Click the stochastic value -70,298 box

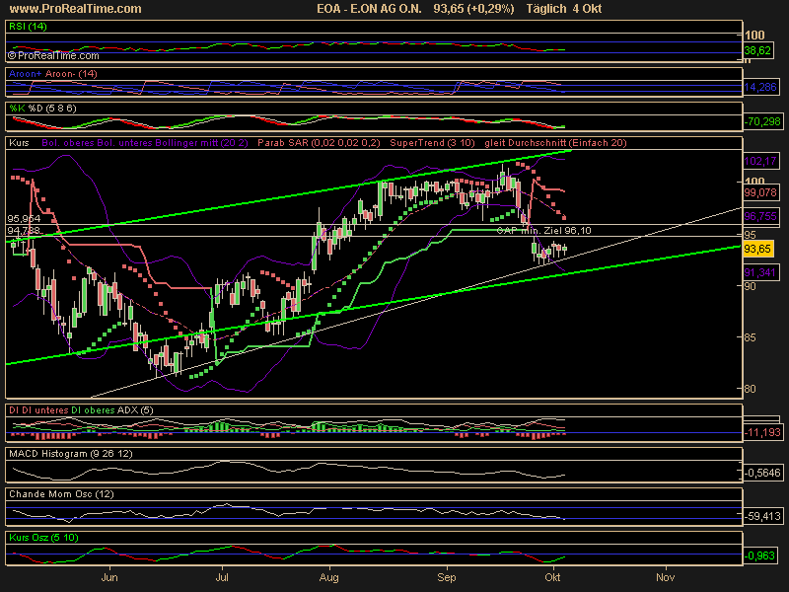pos(762,121)
